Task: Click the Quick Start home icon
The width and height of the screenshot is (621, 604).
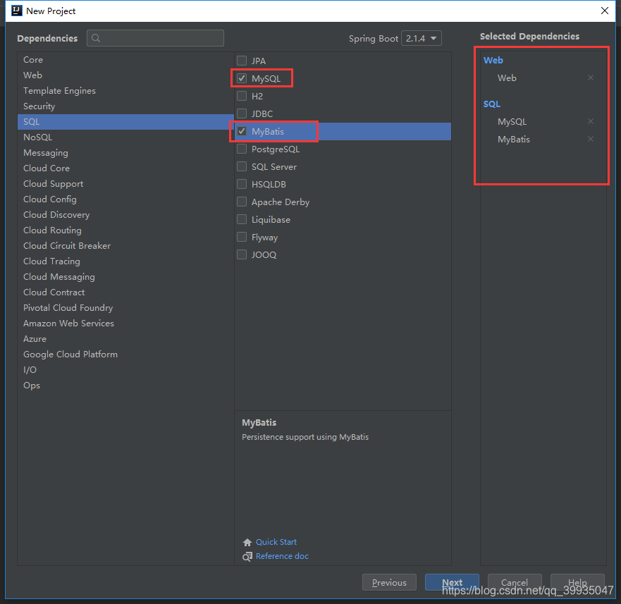Action: coord(247,542)
